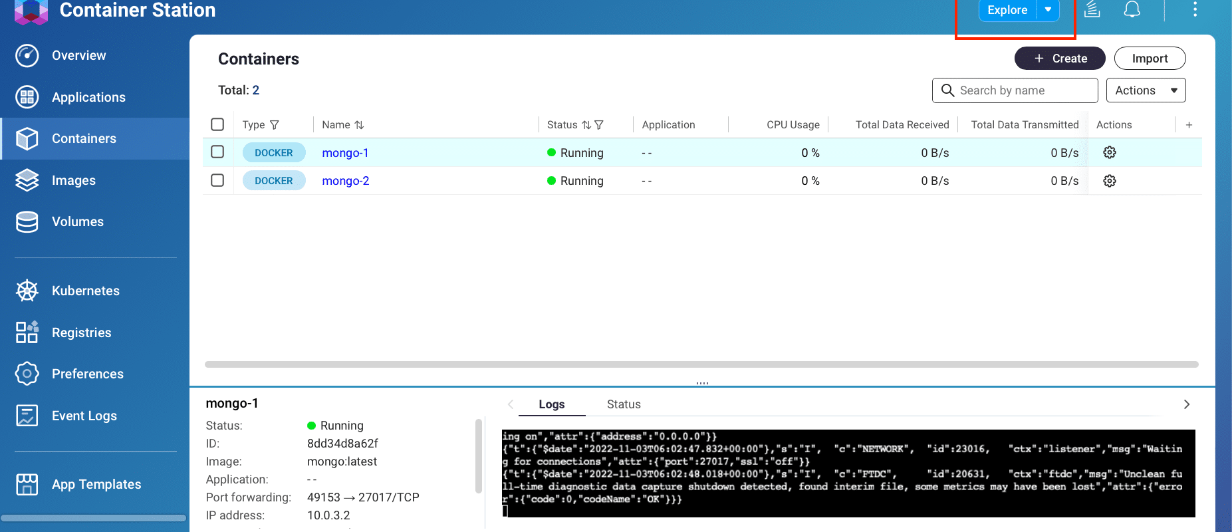Open the Applications grid icon
The height and width of the screenshot is (532, 1232).
(x=27, y=97)
